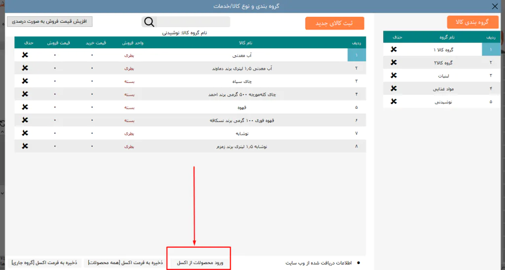This screenshot has width=505, height=270.
Task: Click highlighted row number ۱ in products table
Action: pos(357,55)
